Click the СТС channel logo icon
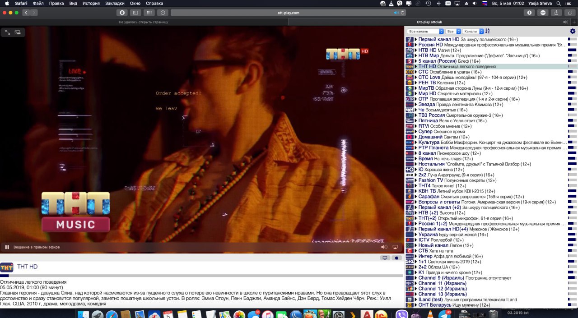Image resolution: width=578 pixels, height=318 pixels. [410, 72]
